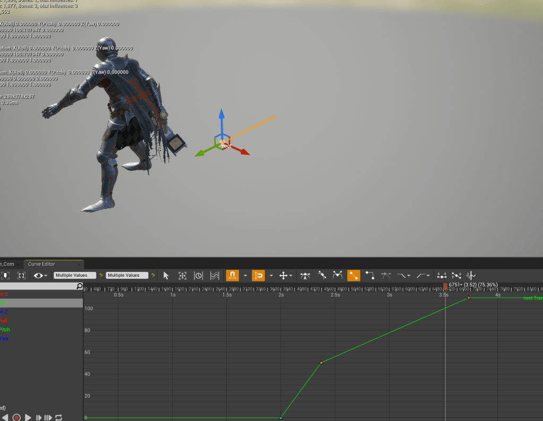Viewport: 543px width, 421px height.
Task: Open time snapping options dropdown arrow
Action: tap(245, 276)
